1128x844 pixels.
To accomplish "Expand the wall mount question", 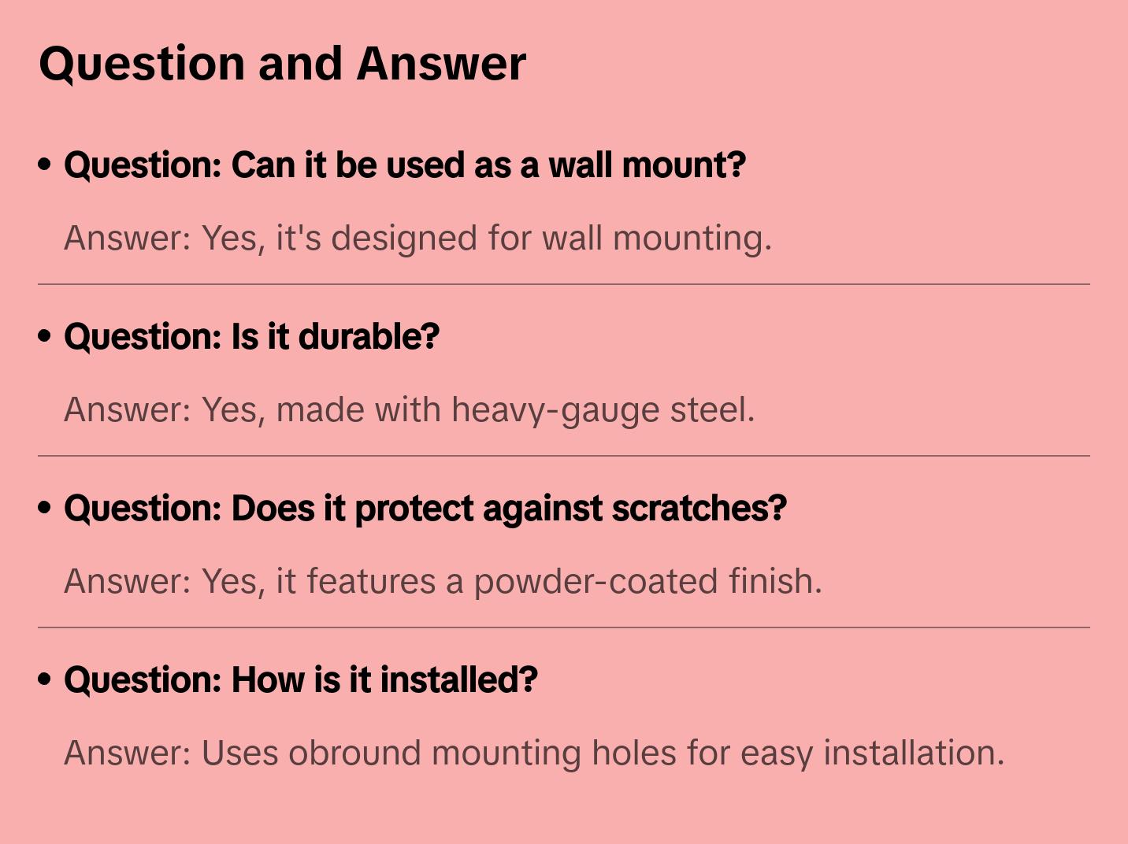I will (x=404, y=165).
